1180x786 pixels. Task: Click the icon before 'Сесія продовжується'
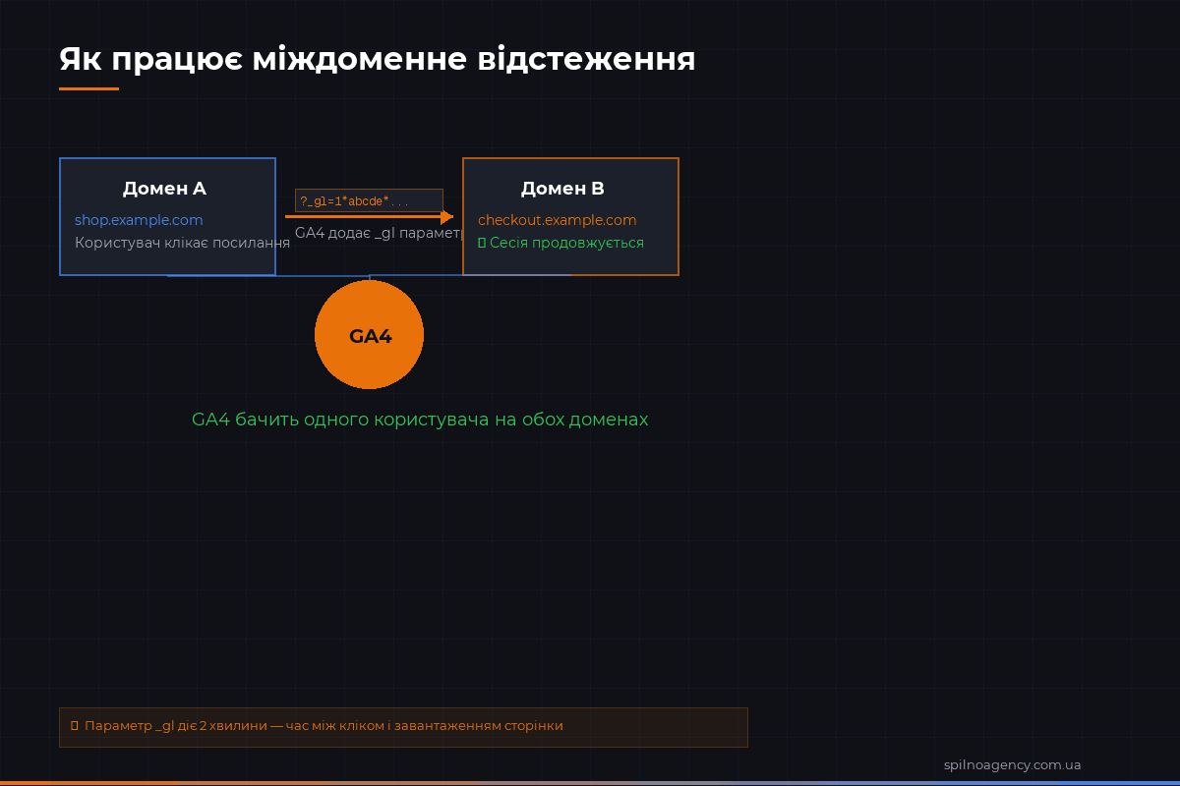(x=482, y=243)
